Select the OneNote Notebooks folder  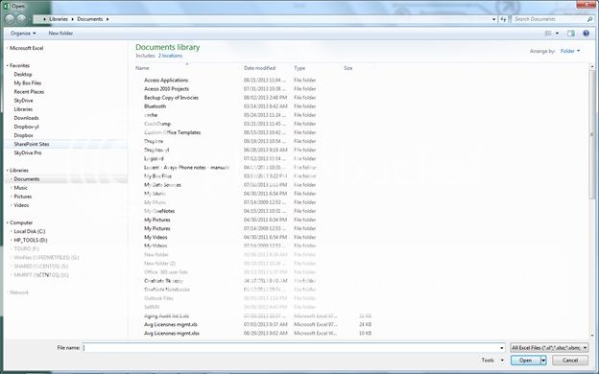167,290
